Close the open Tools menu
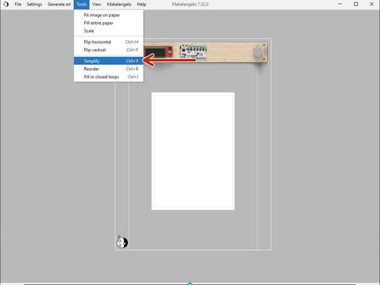This screenshot has width=380, height=285. click(x=82, y=4)
